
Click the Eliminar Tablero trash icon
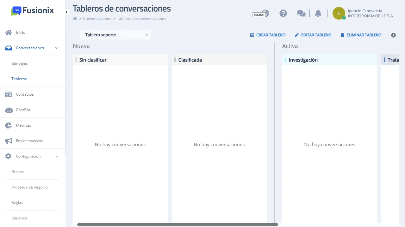tap(342, 35)
